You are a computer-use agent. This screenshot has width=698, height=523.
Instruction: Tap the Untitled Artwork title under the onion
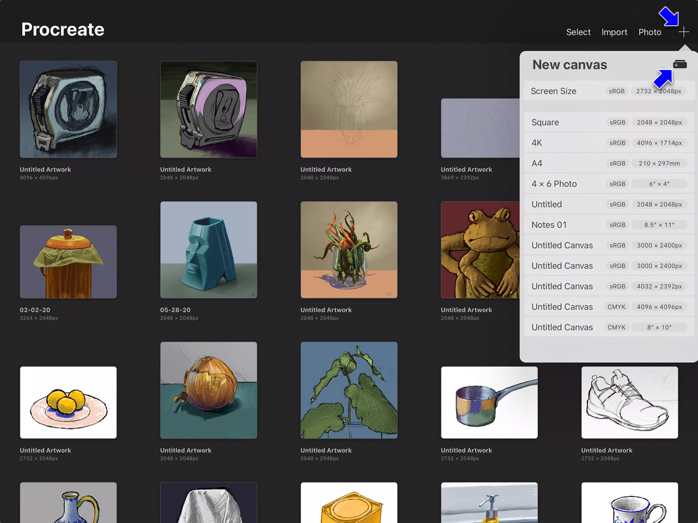tap(185, 450)
